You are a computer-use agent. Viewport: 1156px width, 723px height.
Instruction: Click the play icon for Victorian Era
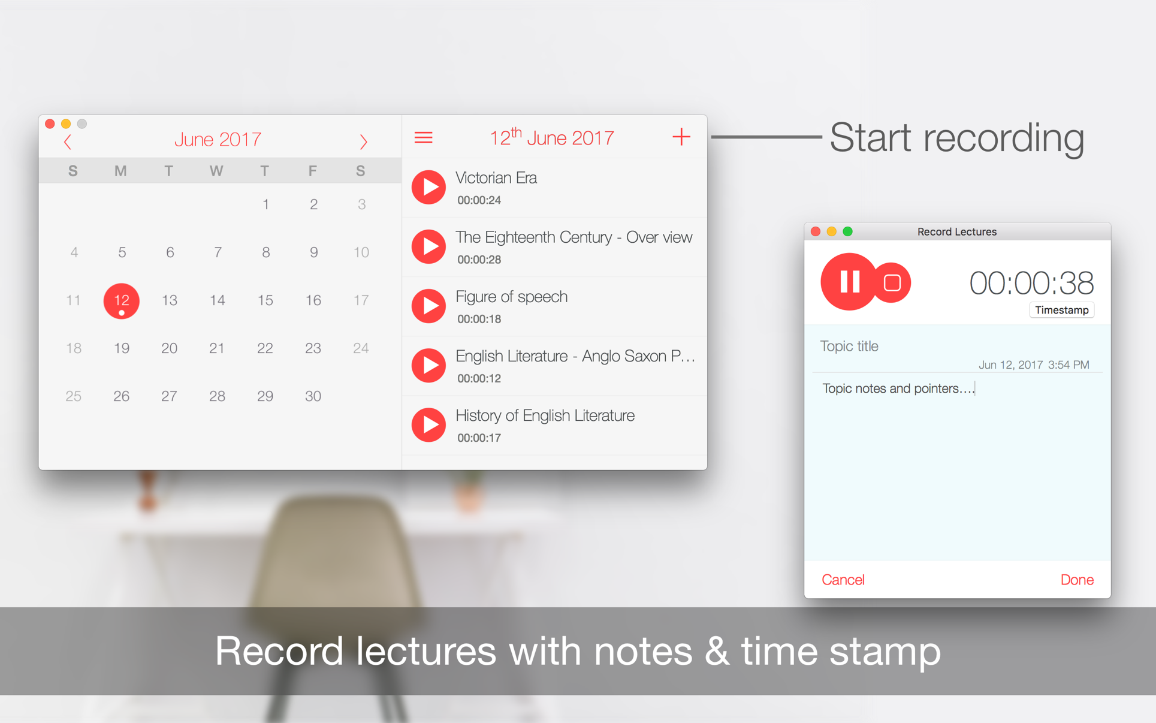click(x=430, y=185)
